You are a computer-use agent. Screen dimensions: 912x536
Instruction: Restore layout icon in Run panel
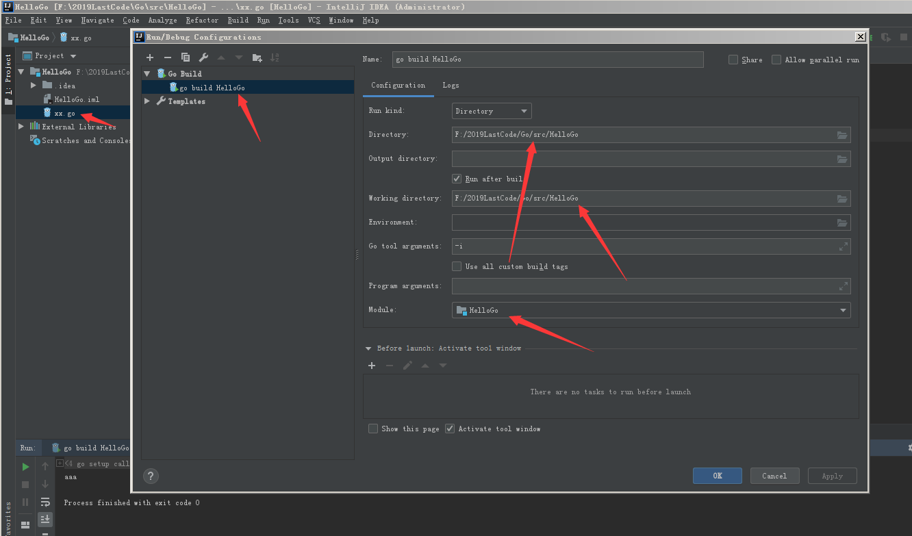pos(25,525)
